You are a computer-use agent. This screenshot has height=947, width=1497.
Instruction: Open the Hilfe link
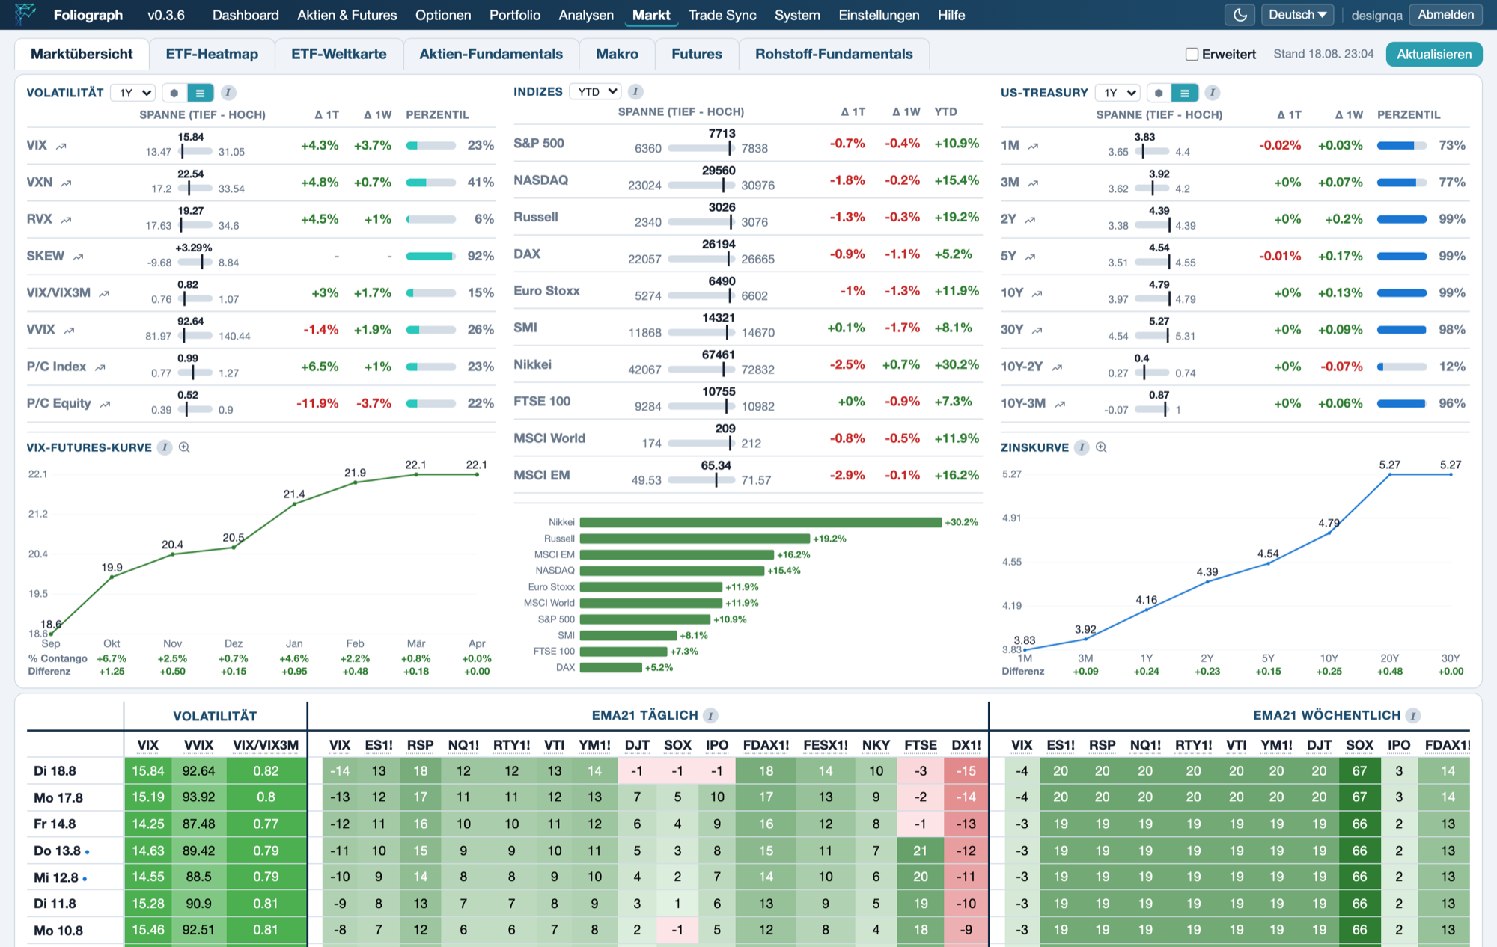(951, 15)
